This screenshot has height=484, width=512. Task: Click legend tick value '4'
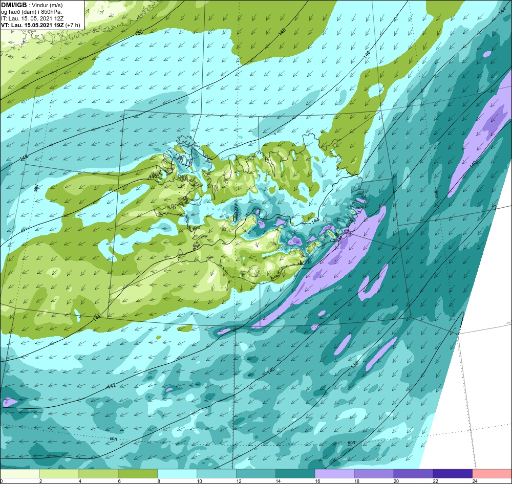point(80,481)
